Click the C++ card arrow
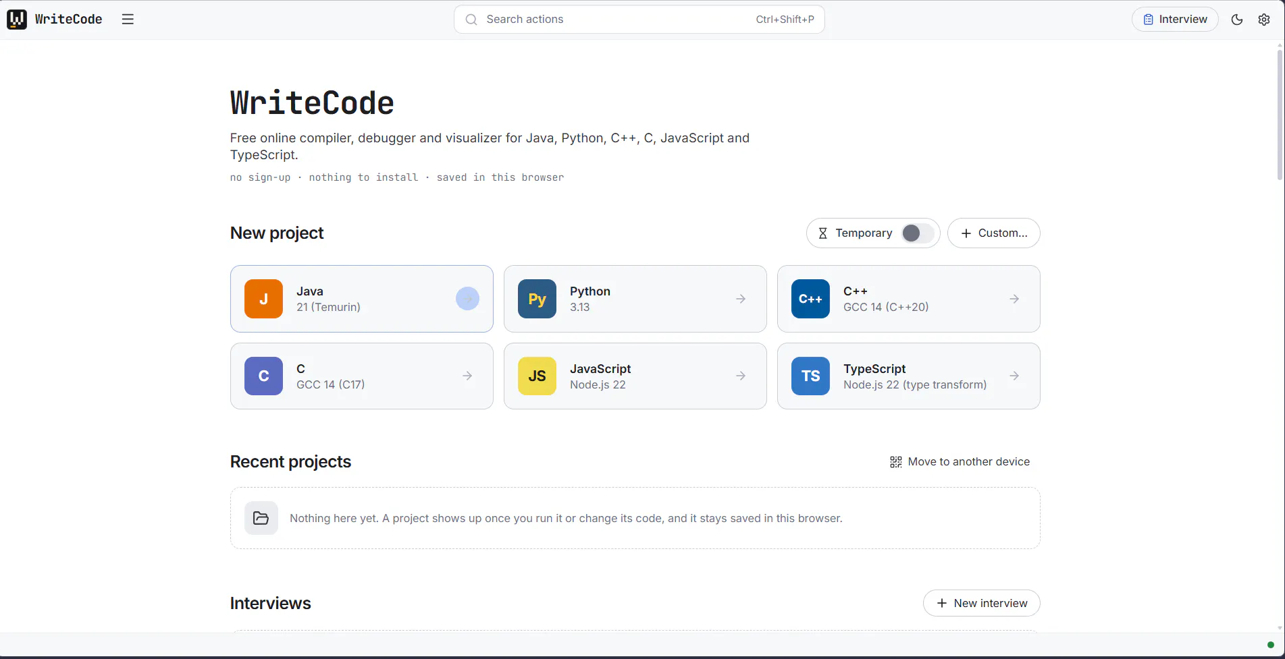1285x659 pixels. click(1014, 299)
